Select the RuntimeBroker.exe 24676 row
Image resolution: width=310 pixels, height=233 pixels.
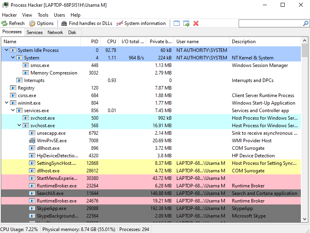pos(151,201)
